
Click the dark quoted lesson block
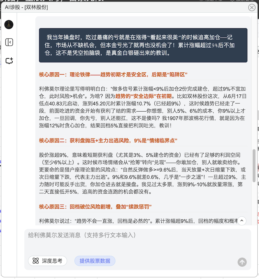click(143, 45)
